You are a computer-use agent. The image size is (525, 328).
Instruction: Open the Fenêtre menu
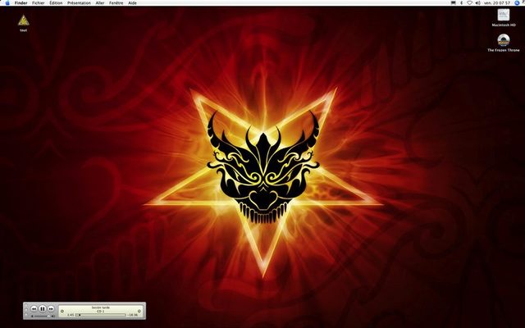point(116,2)
